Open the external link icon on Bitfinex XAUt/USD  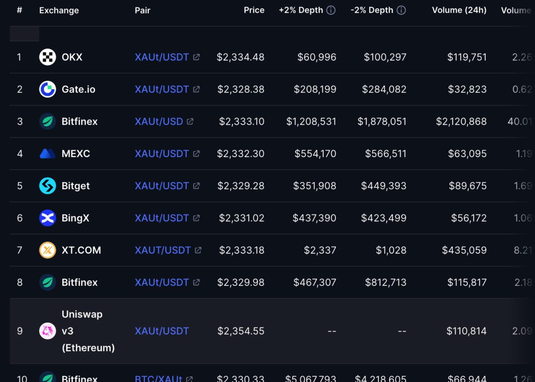tap(190, 121)
